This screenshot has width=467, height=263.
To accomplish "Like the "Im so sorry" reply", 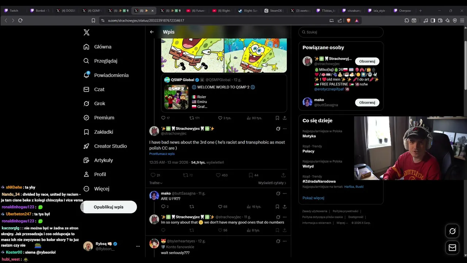I will tap(223, 230).
